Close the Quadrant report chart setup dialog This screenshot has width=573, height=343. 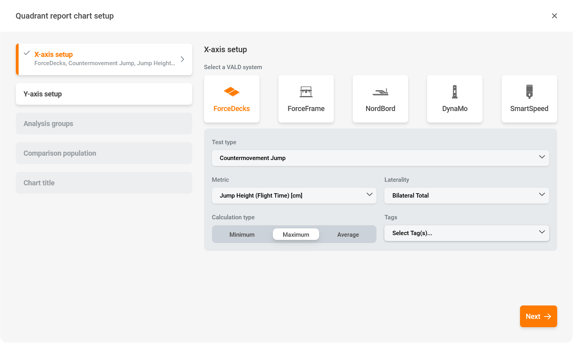point(554,16)
